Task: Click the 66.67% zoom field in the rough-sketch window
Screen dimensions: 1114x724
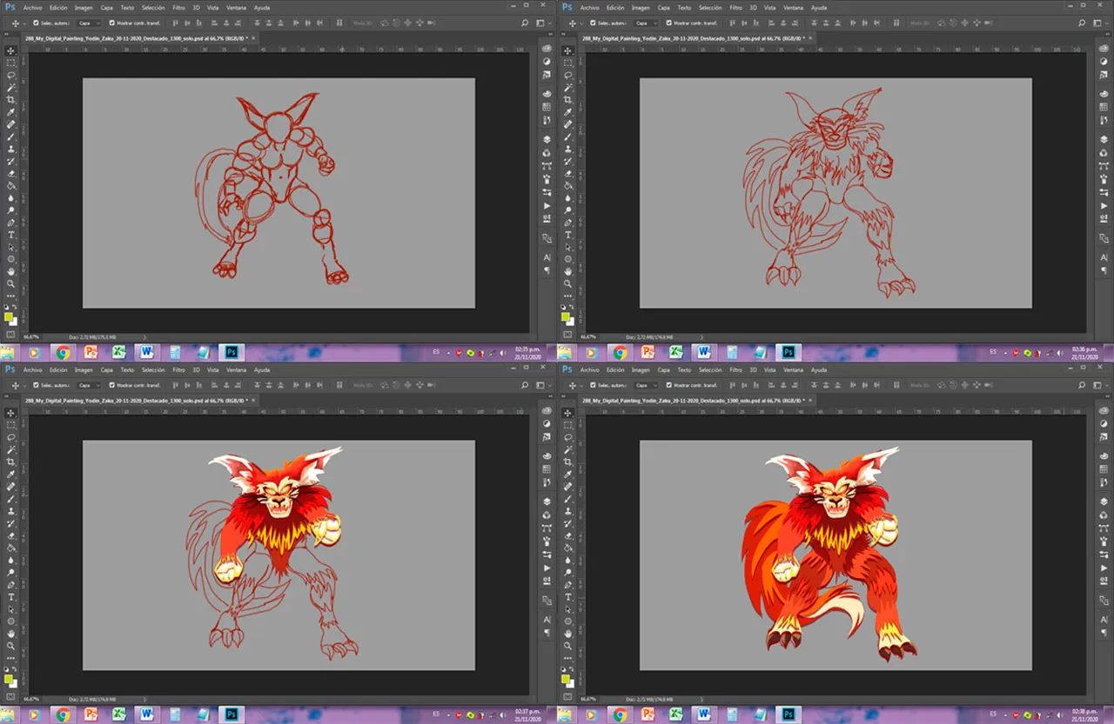Action: pyautogui.click(x=31, y=336)
